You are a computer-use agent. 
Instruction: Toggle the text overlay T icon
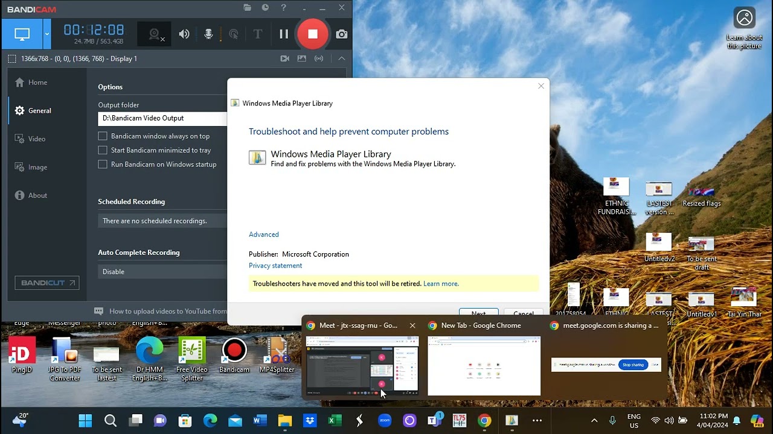point(258,34)
